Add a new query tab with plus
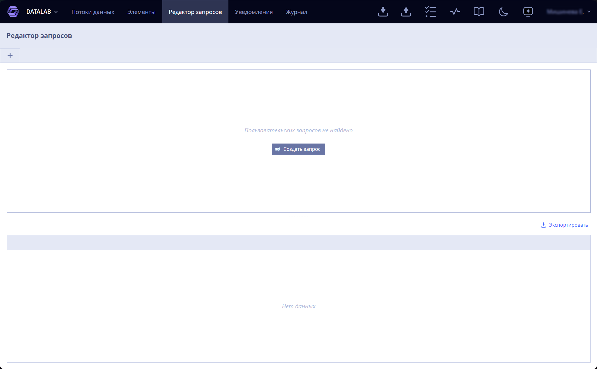Screen dimensions: 597x369 pos(10,56)
